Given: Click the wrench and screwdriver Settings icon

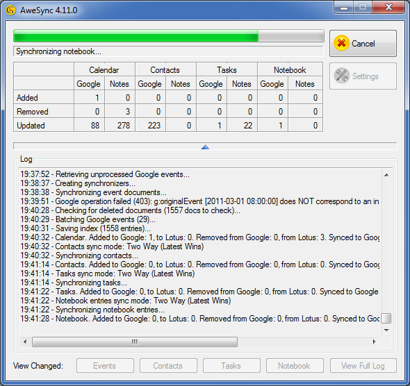Looking at the screenshot, I should (x=341, y=76).
